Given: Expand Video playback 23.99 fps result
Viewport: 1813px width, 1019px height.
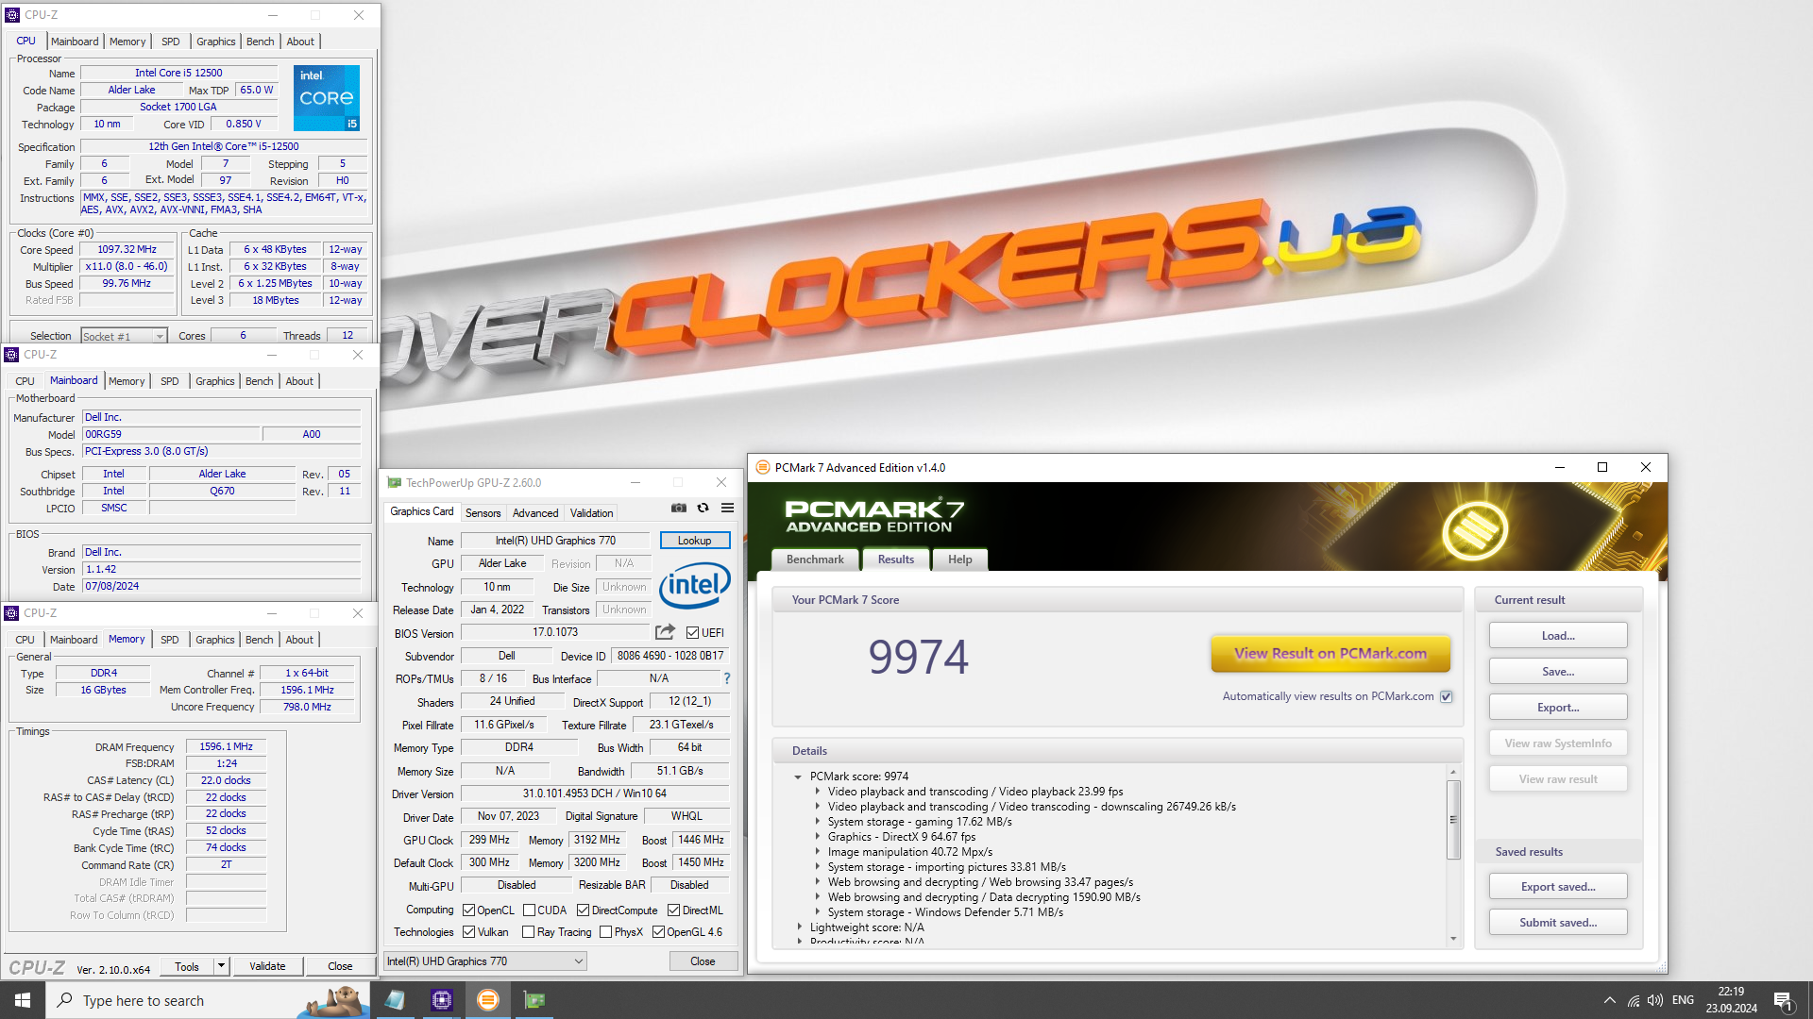Looking at the screenshot, I should click(x=818, y=792).
